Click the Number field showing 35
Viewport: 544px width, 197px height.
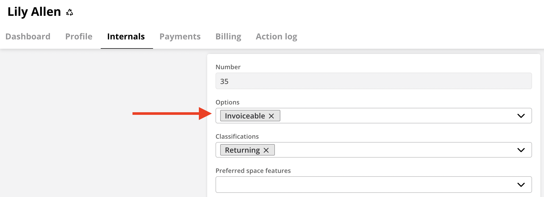point(374,81)
